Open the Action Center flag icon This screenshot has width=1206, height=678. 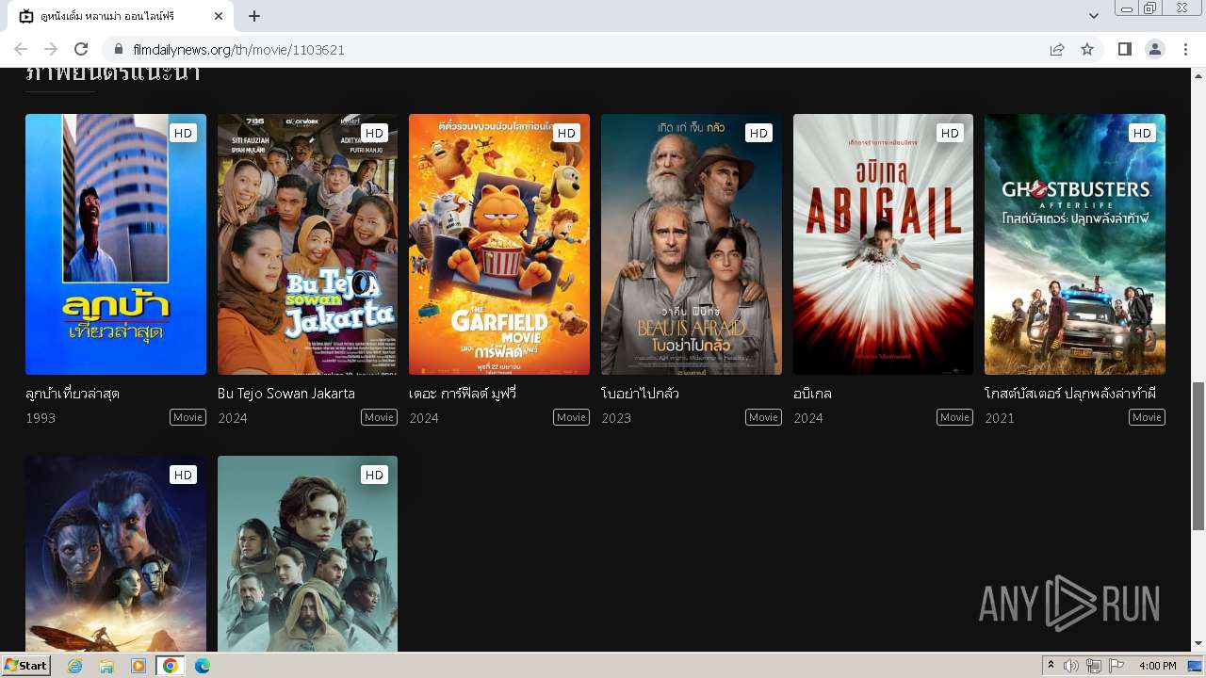(x=1116, y=666)
